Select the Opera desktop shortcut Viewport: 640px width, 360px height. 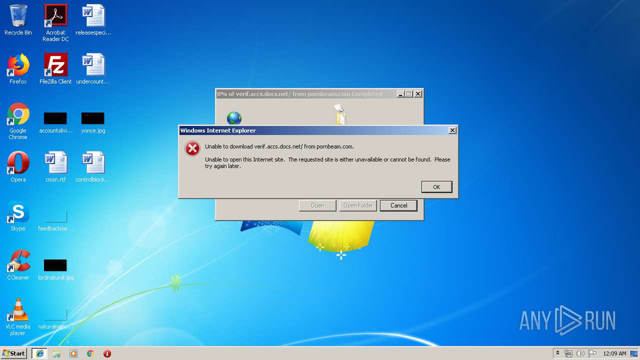tap(18, 167)
